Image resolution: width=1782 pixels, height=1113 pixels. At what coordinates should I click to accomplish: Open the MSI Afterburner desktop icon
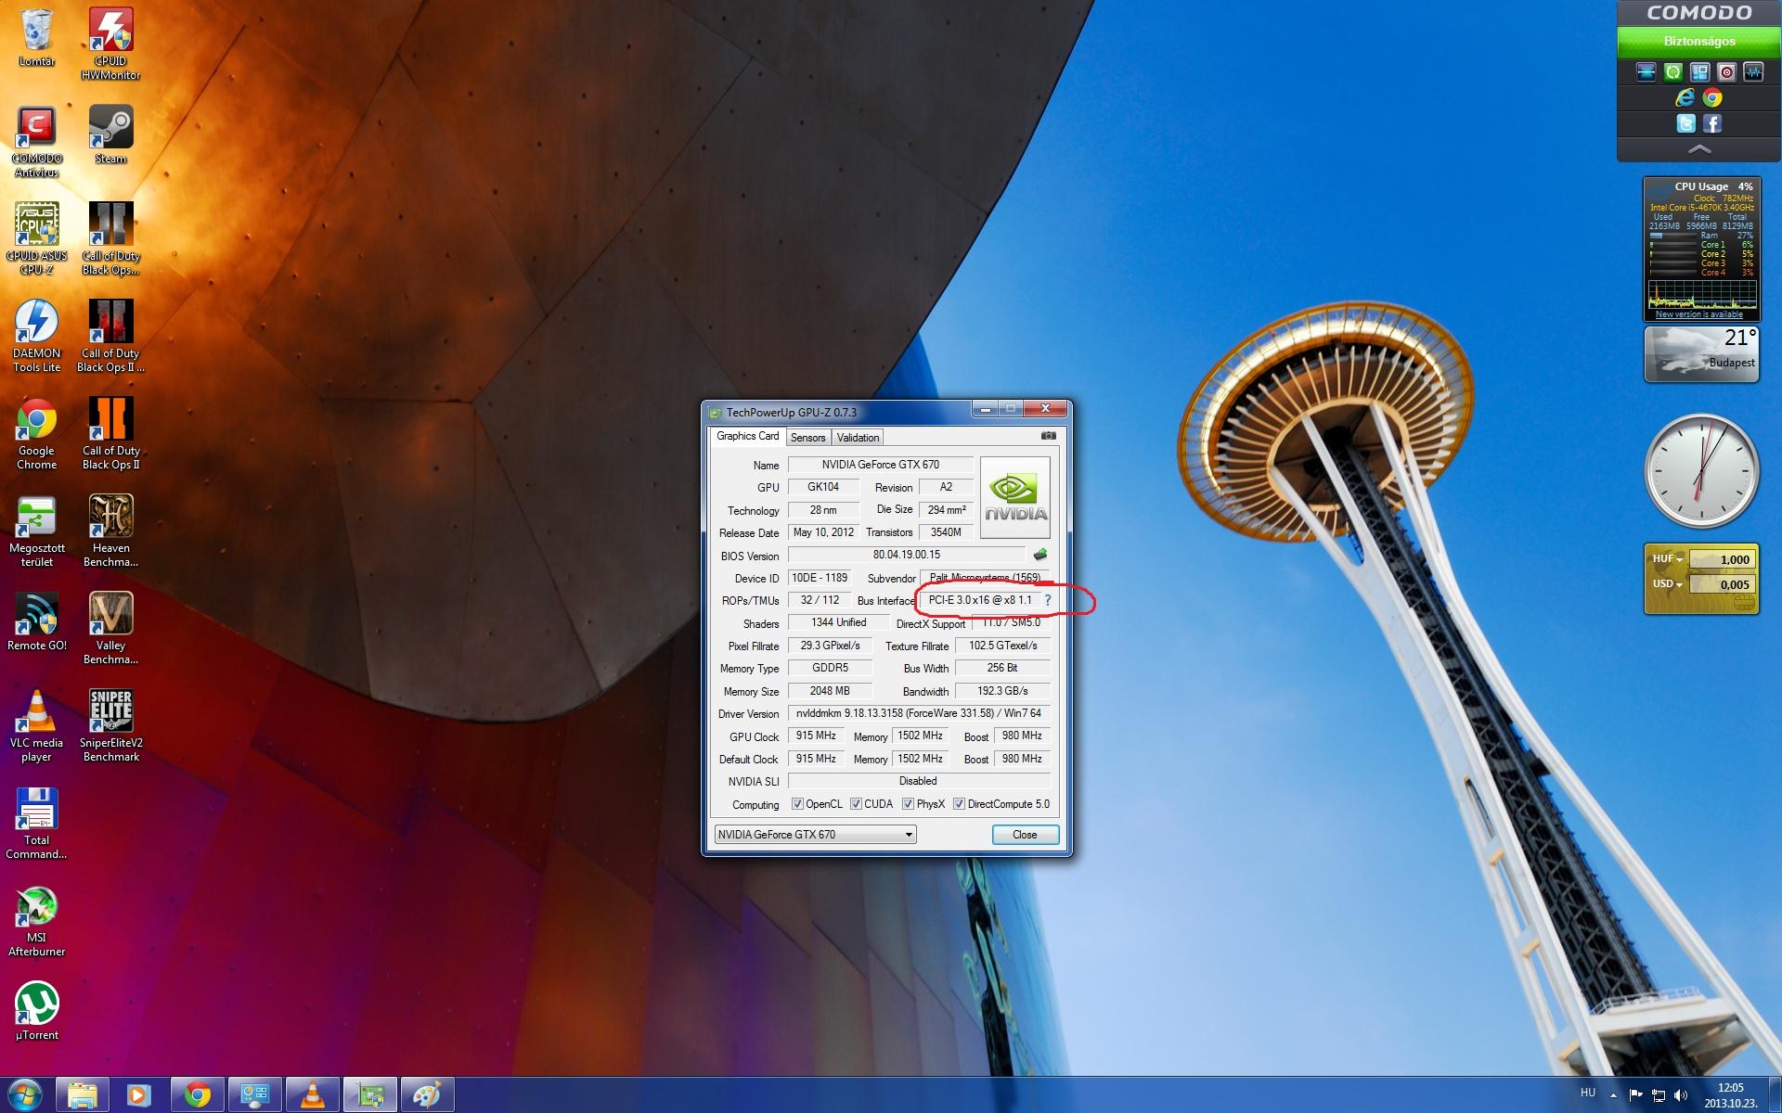pos(37,920)
